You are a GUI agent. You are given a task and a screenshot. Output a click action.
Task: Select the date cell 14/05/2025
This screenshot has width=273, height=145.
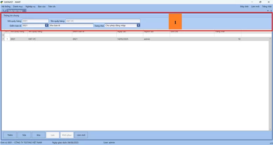click(x=130, y=39)
